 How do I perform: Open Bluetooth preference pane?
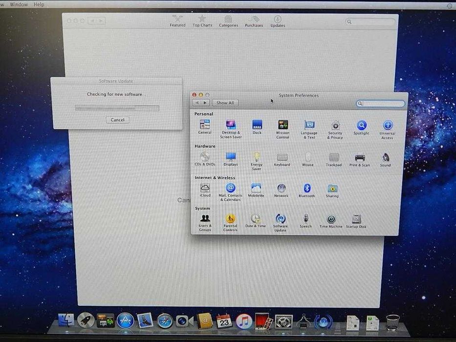coord(307,191)
